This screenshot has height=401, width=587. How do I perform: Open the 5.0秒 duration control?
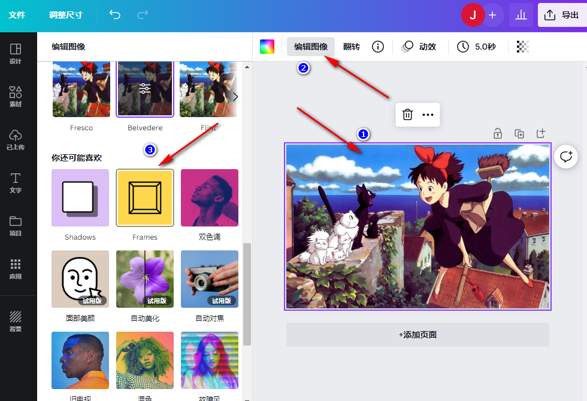point(477,46)
